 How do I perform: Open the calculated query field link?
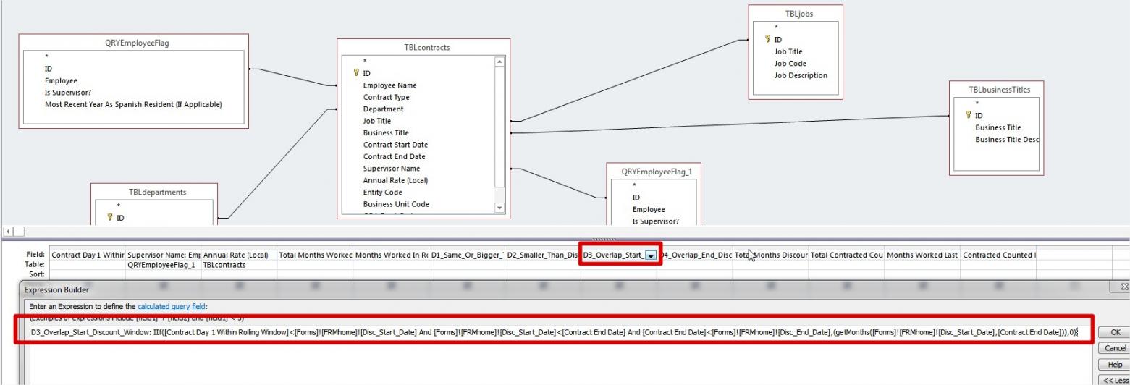[172, 307]
